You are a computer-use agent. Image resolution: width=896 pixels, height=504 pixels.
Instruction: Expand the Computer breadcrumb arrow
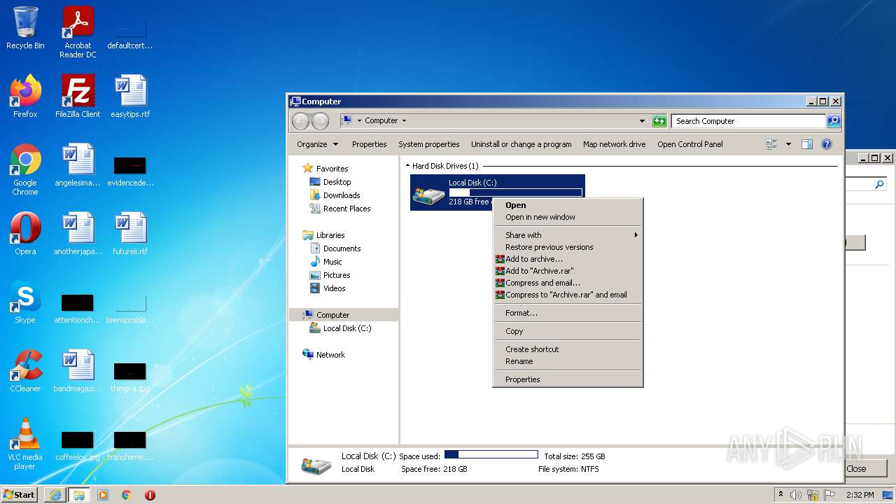click(404, 120)
